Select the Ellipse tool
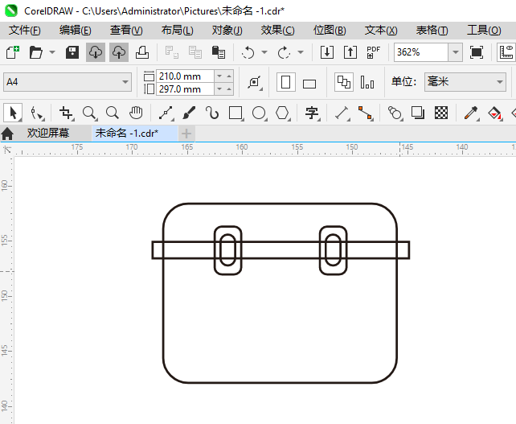The height and width of the screenshot is (424, 516). pyautogui.click(x=259, y=113)
